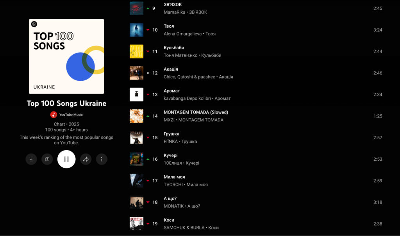
Task: Open SAMCHUK & BURLA artist link
Action: 184,228
